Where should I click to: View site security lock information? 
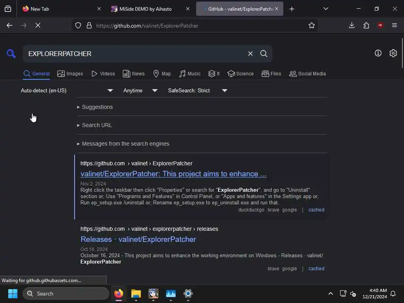(x=89, y=25)
